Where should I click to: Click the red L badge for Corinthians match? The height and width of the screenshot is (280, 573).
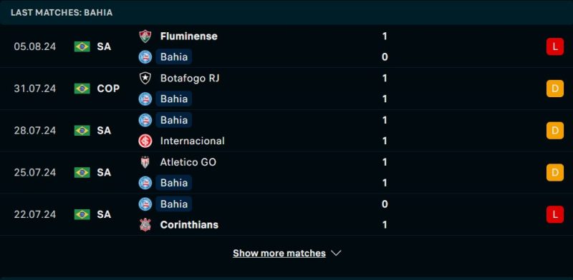point(554,214)
